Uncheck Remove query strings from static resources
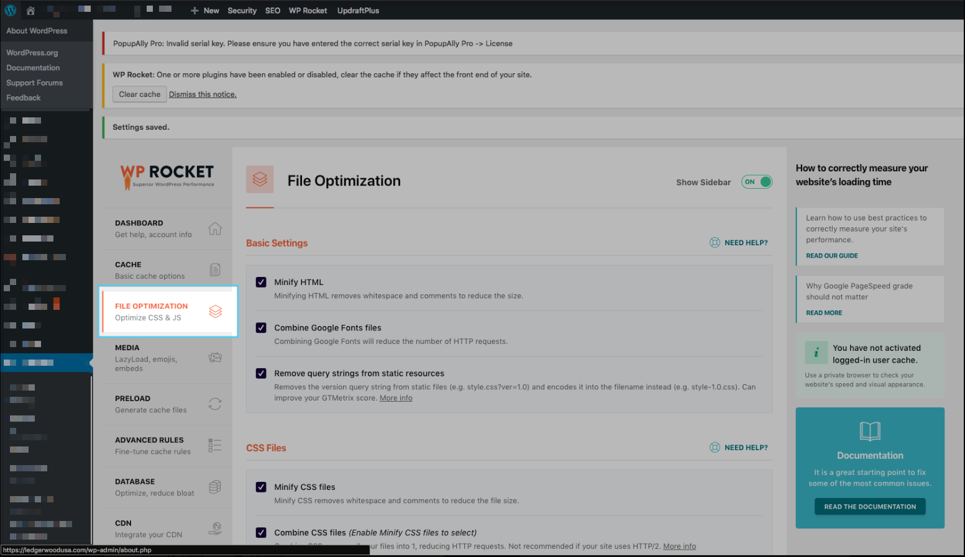The width and height of the screenshot is (965, 557). tap(261, 373)
